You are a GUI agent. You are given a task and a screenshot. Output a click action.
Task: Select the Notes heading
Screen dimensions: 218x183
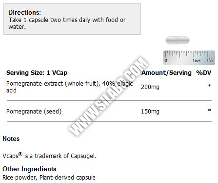point(11,138)
